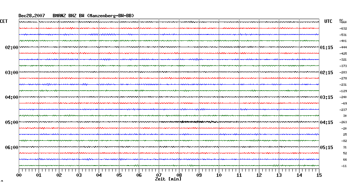Select the DC offset value -401
Screen dimensions: 349x185
343,41
